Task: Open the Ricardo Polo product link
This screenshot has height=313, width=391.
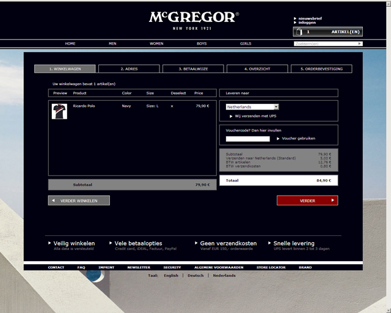Action: [x=84, y=106]
